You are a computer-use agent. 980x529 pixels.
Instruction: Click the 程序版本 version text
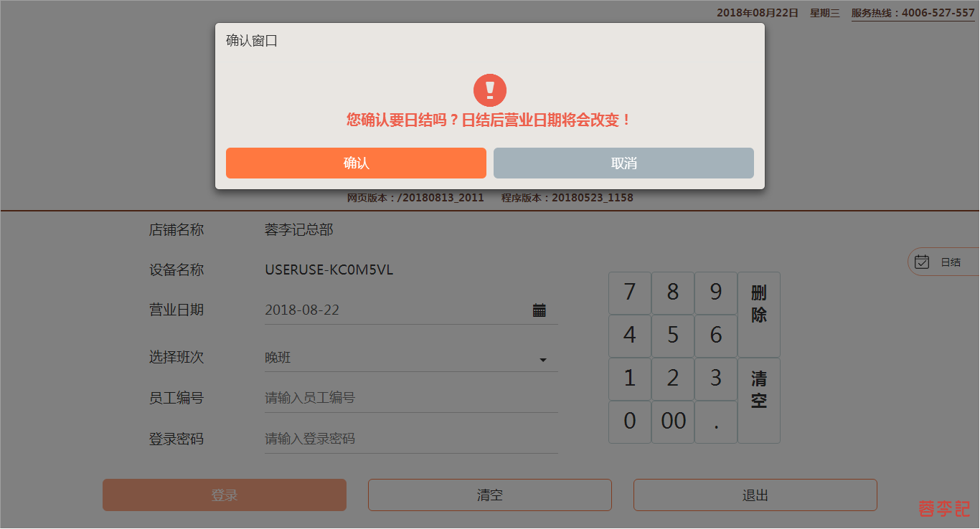[x=567, y=198]
